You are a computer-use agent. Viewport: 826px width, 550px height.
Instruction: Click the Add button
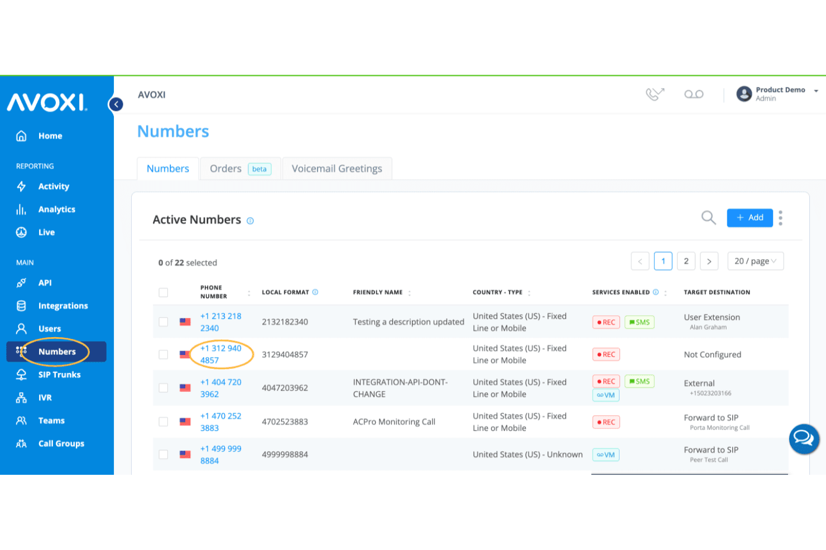[750, 218]
